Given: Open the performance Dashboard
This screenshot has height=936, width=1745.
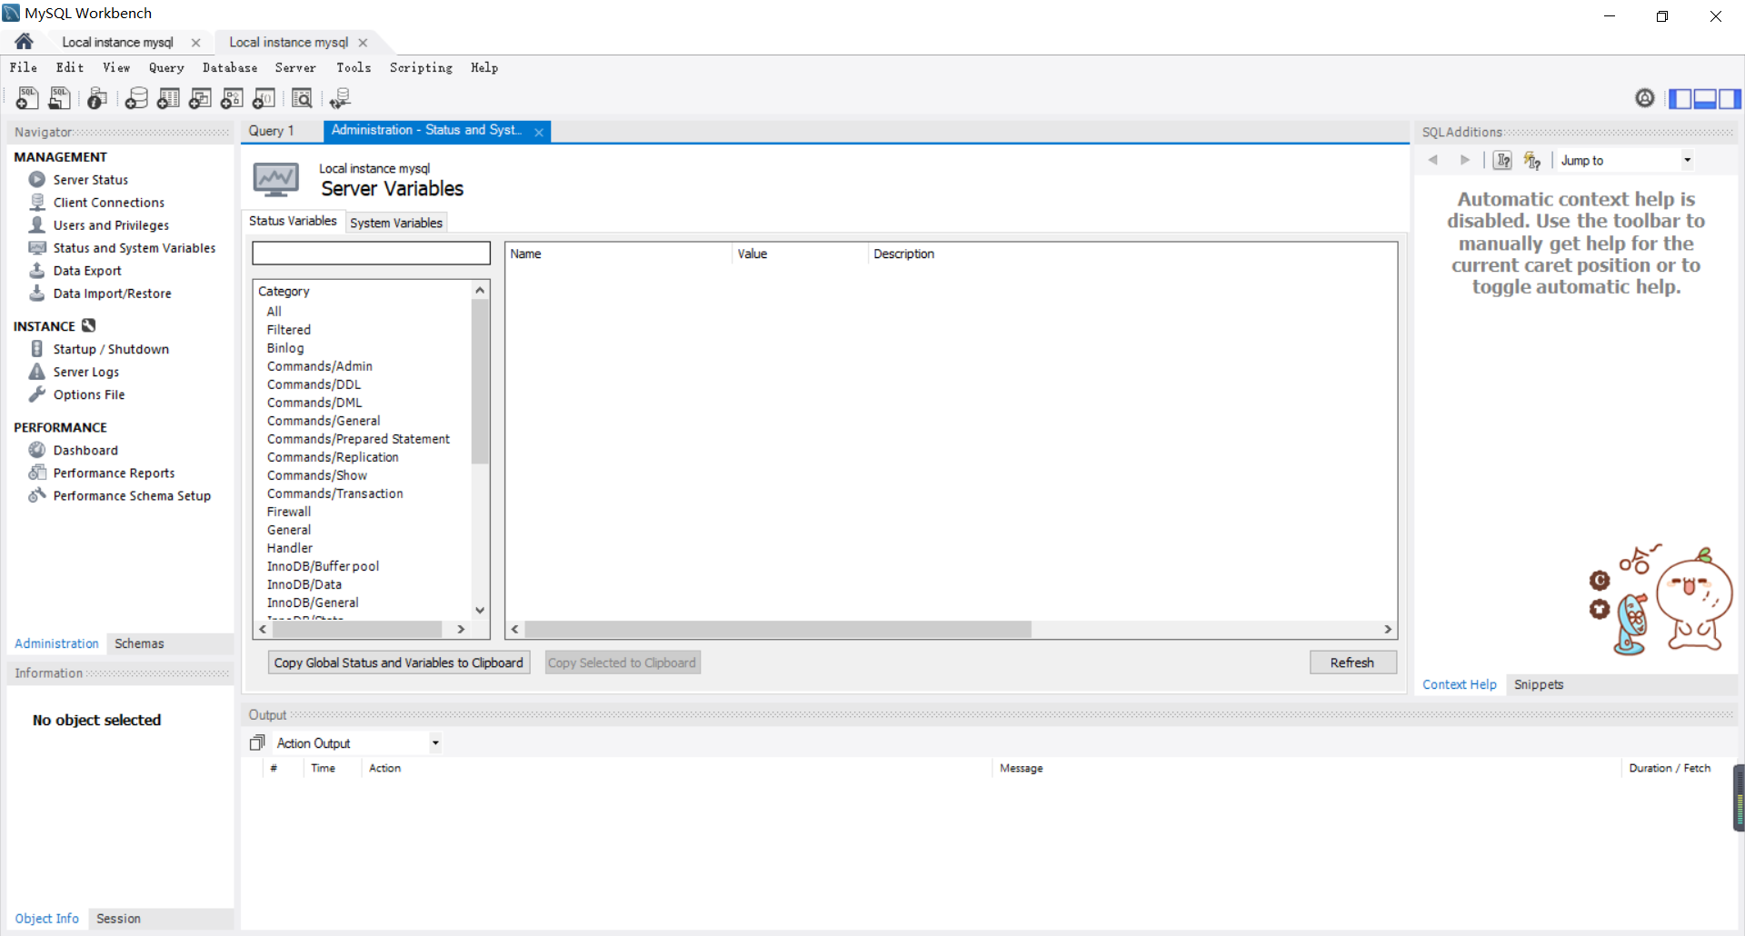Looking at the screenshot, I should coord(85,450).
